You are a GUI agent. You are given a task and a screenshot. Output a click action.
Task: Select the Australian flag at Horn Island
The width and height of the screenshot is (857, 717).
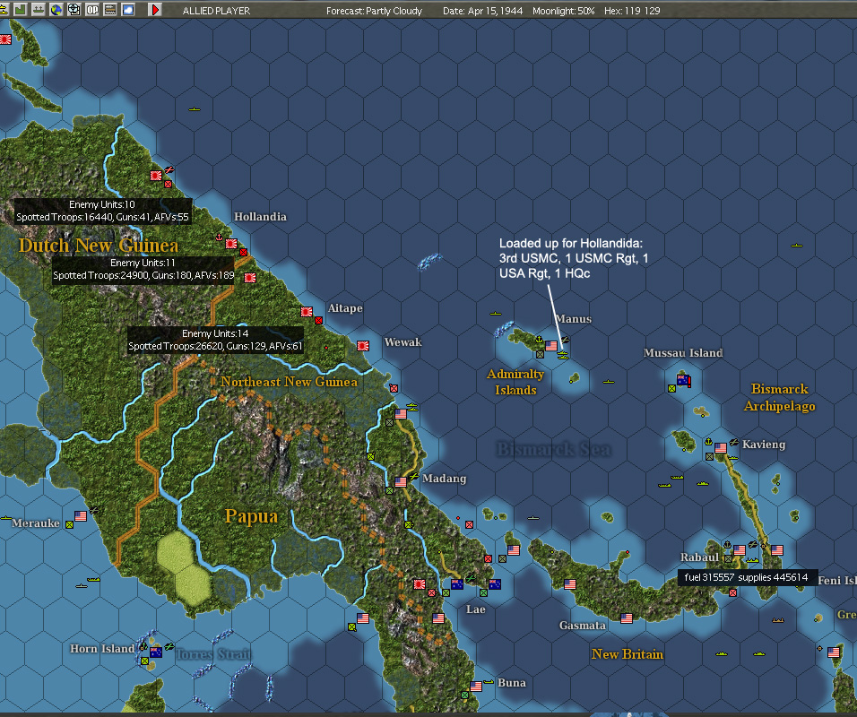click(x=156, y=652)
